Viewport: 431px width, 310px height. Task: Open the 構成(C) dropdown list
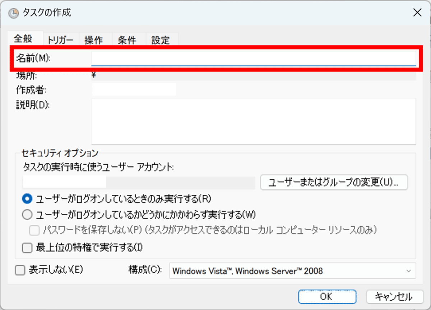pyautogui.click(x=287, y=271)
